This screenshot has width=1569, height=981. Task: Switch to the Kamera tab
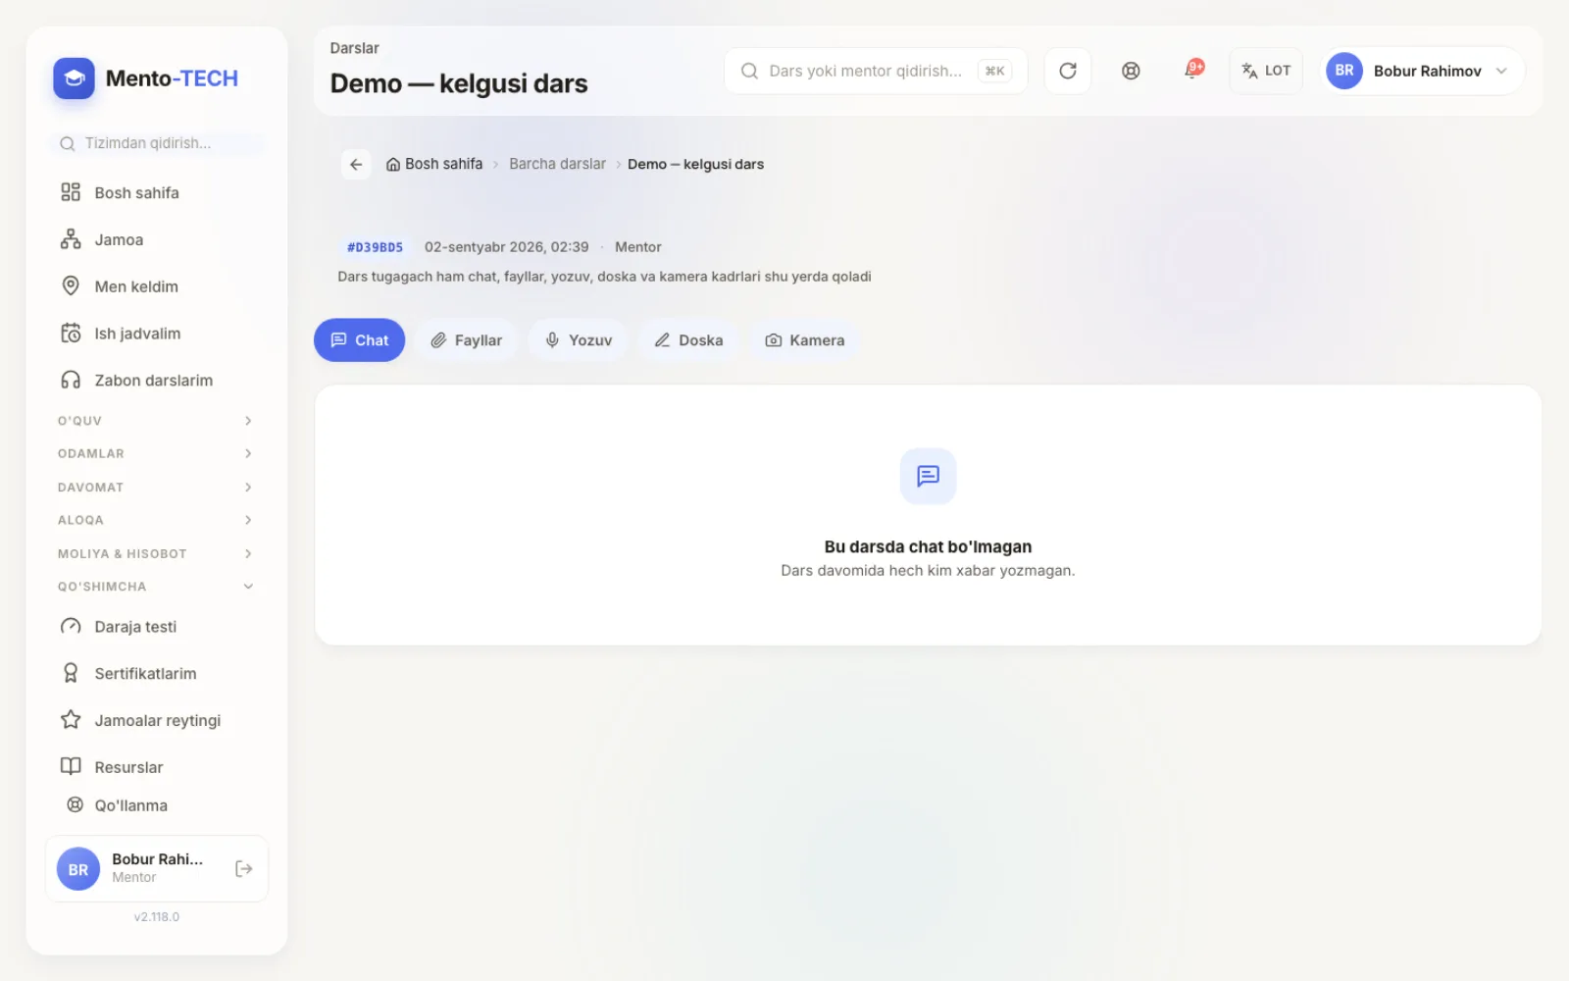pyautogui.click(x=804, y=340)
